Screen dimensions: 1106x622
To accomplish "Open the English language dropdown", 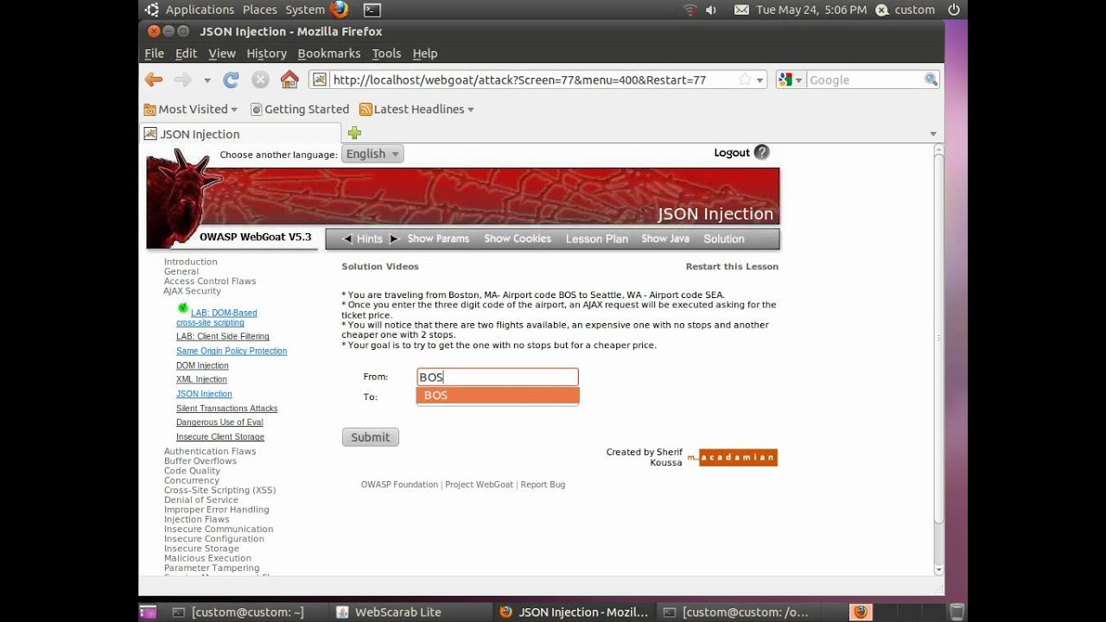I will [372, 154].
